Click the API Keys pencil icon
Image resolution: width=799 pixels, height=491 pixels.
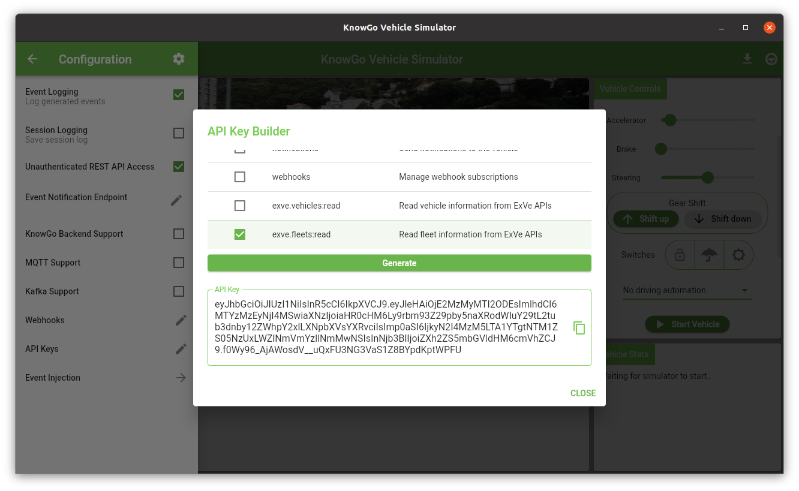click(181, 349)
